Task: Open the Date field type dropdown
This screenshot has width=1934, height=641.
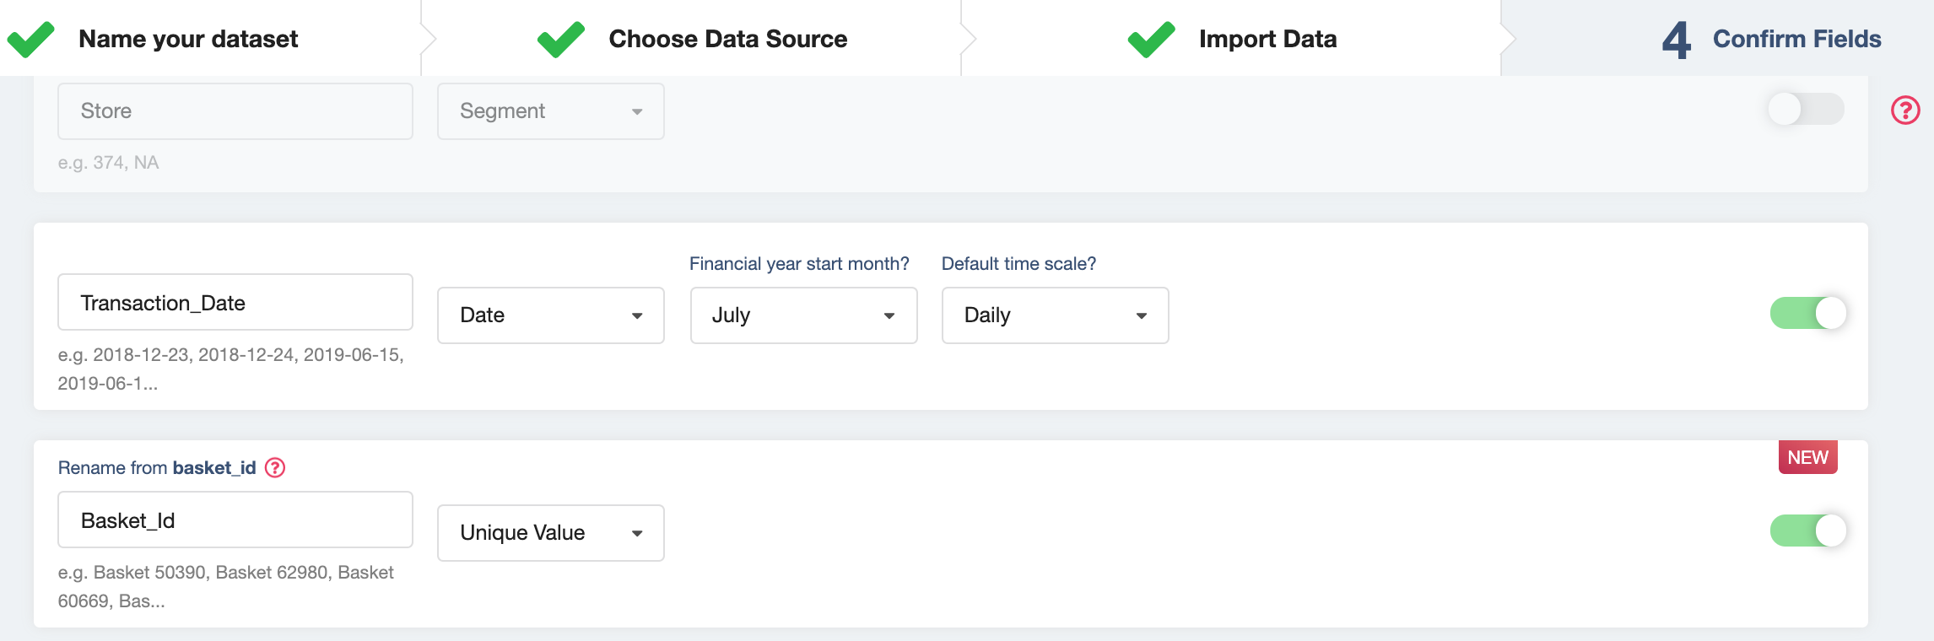Action: [x=550, y=315]
